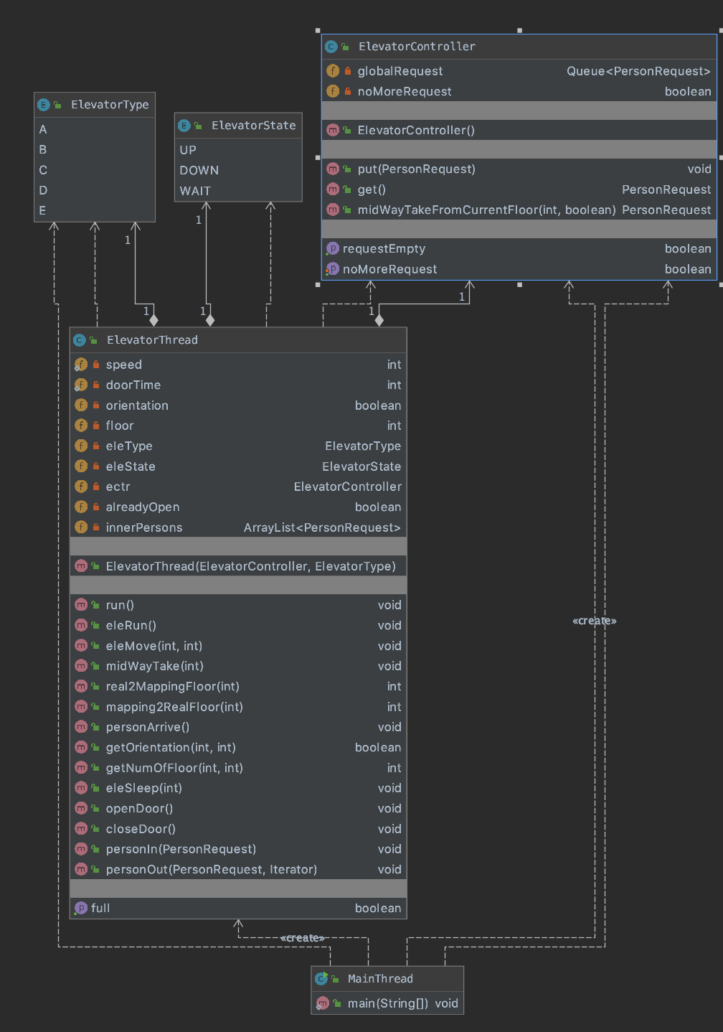Click enum constant E in ElevatorType

click(43, 210)
